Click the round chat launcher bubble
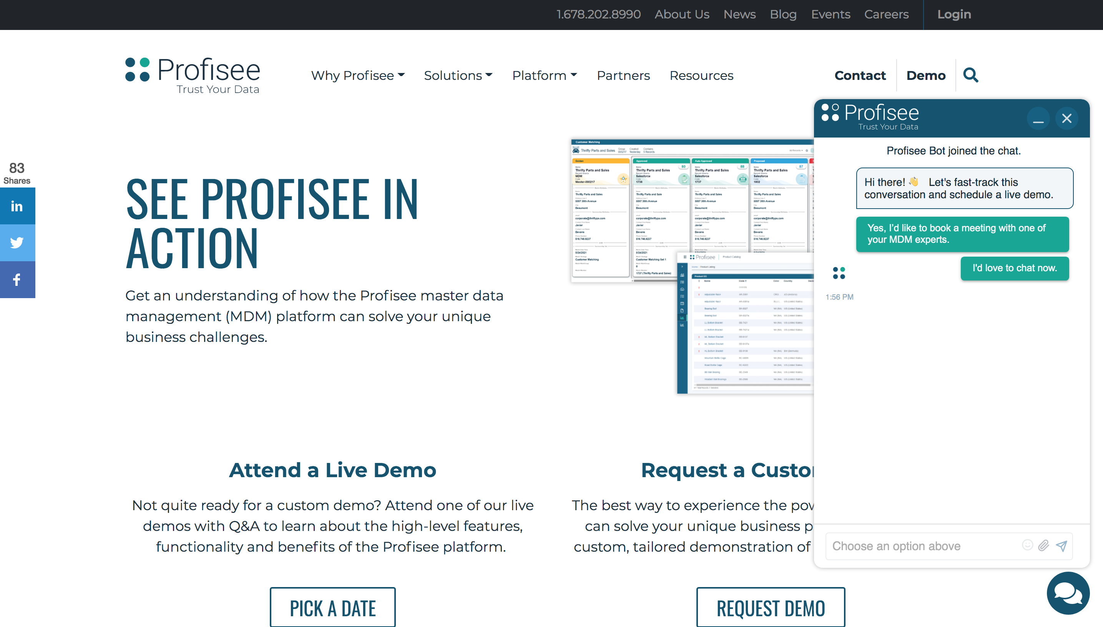The image size is (1103, 627). (x=1068, y=593)
